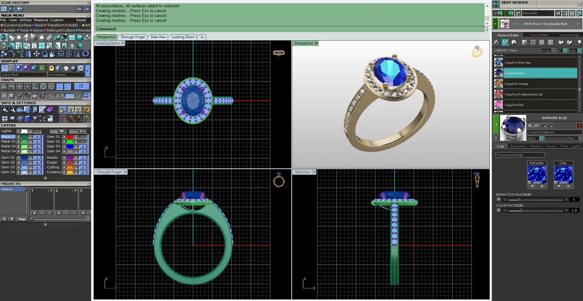Image resolution: width=583 pixels, height=301 pixels.
Task: Enable the Quadrant snap icon
Action: (43, 87)
